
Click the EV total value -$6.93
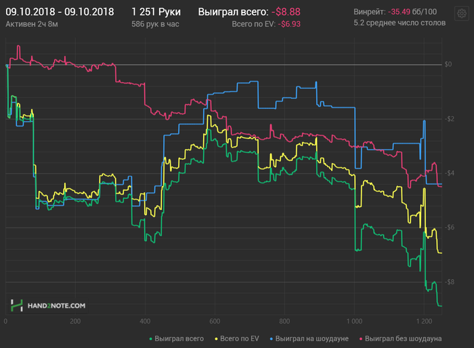[289, 24]
